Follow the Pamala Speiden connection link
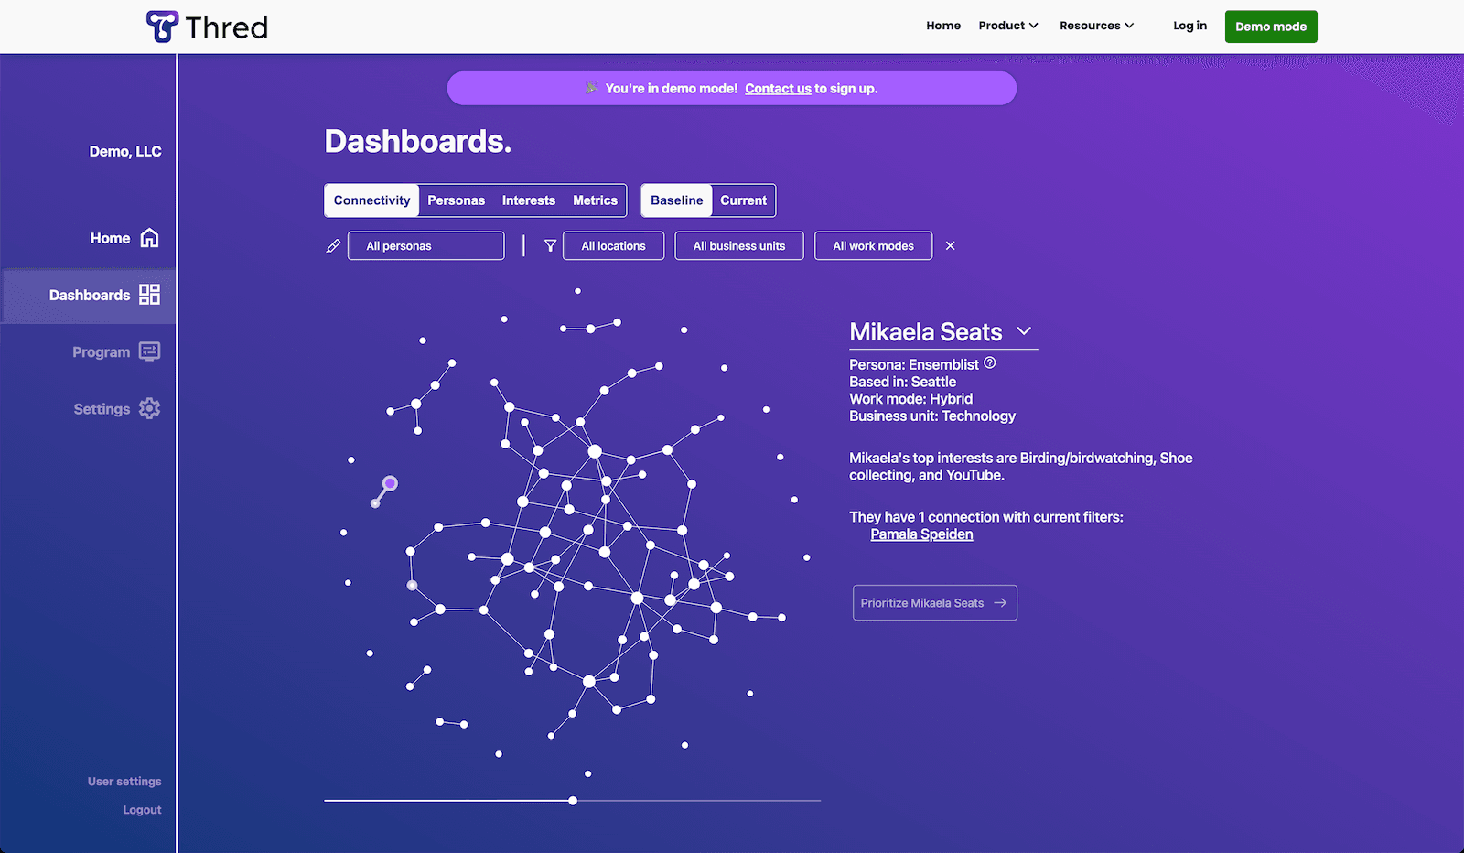The height and width of the screenshot is (853, 1464). click(921, 534)
